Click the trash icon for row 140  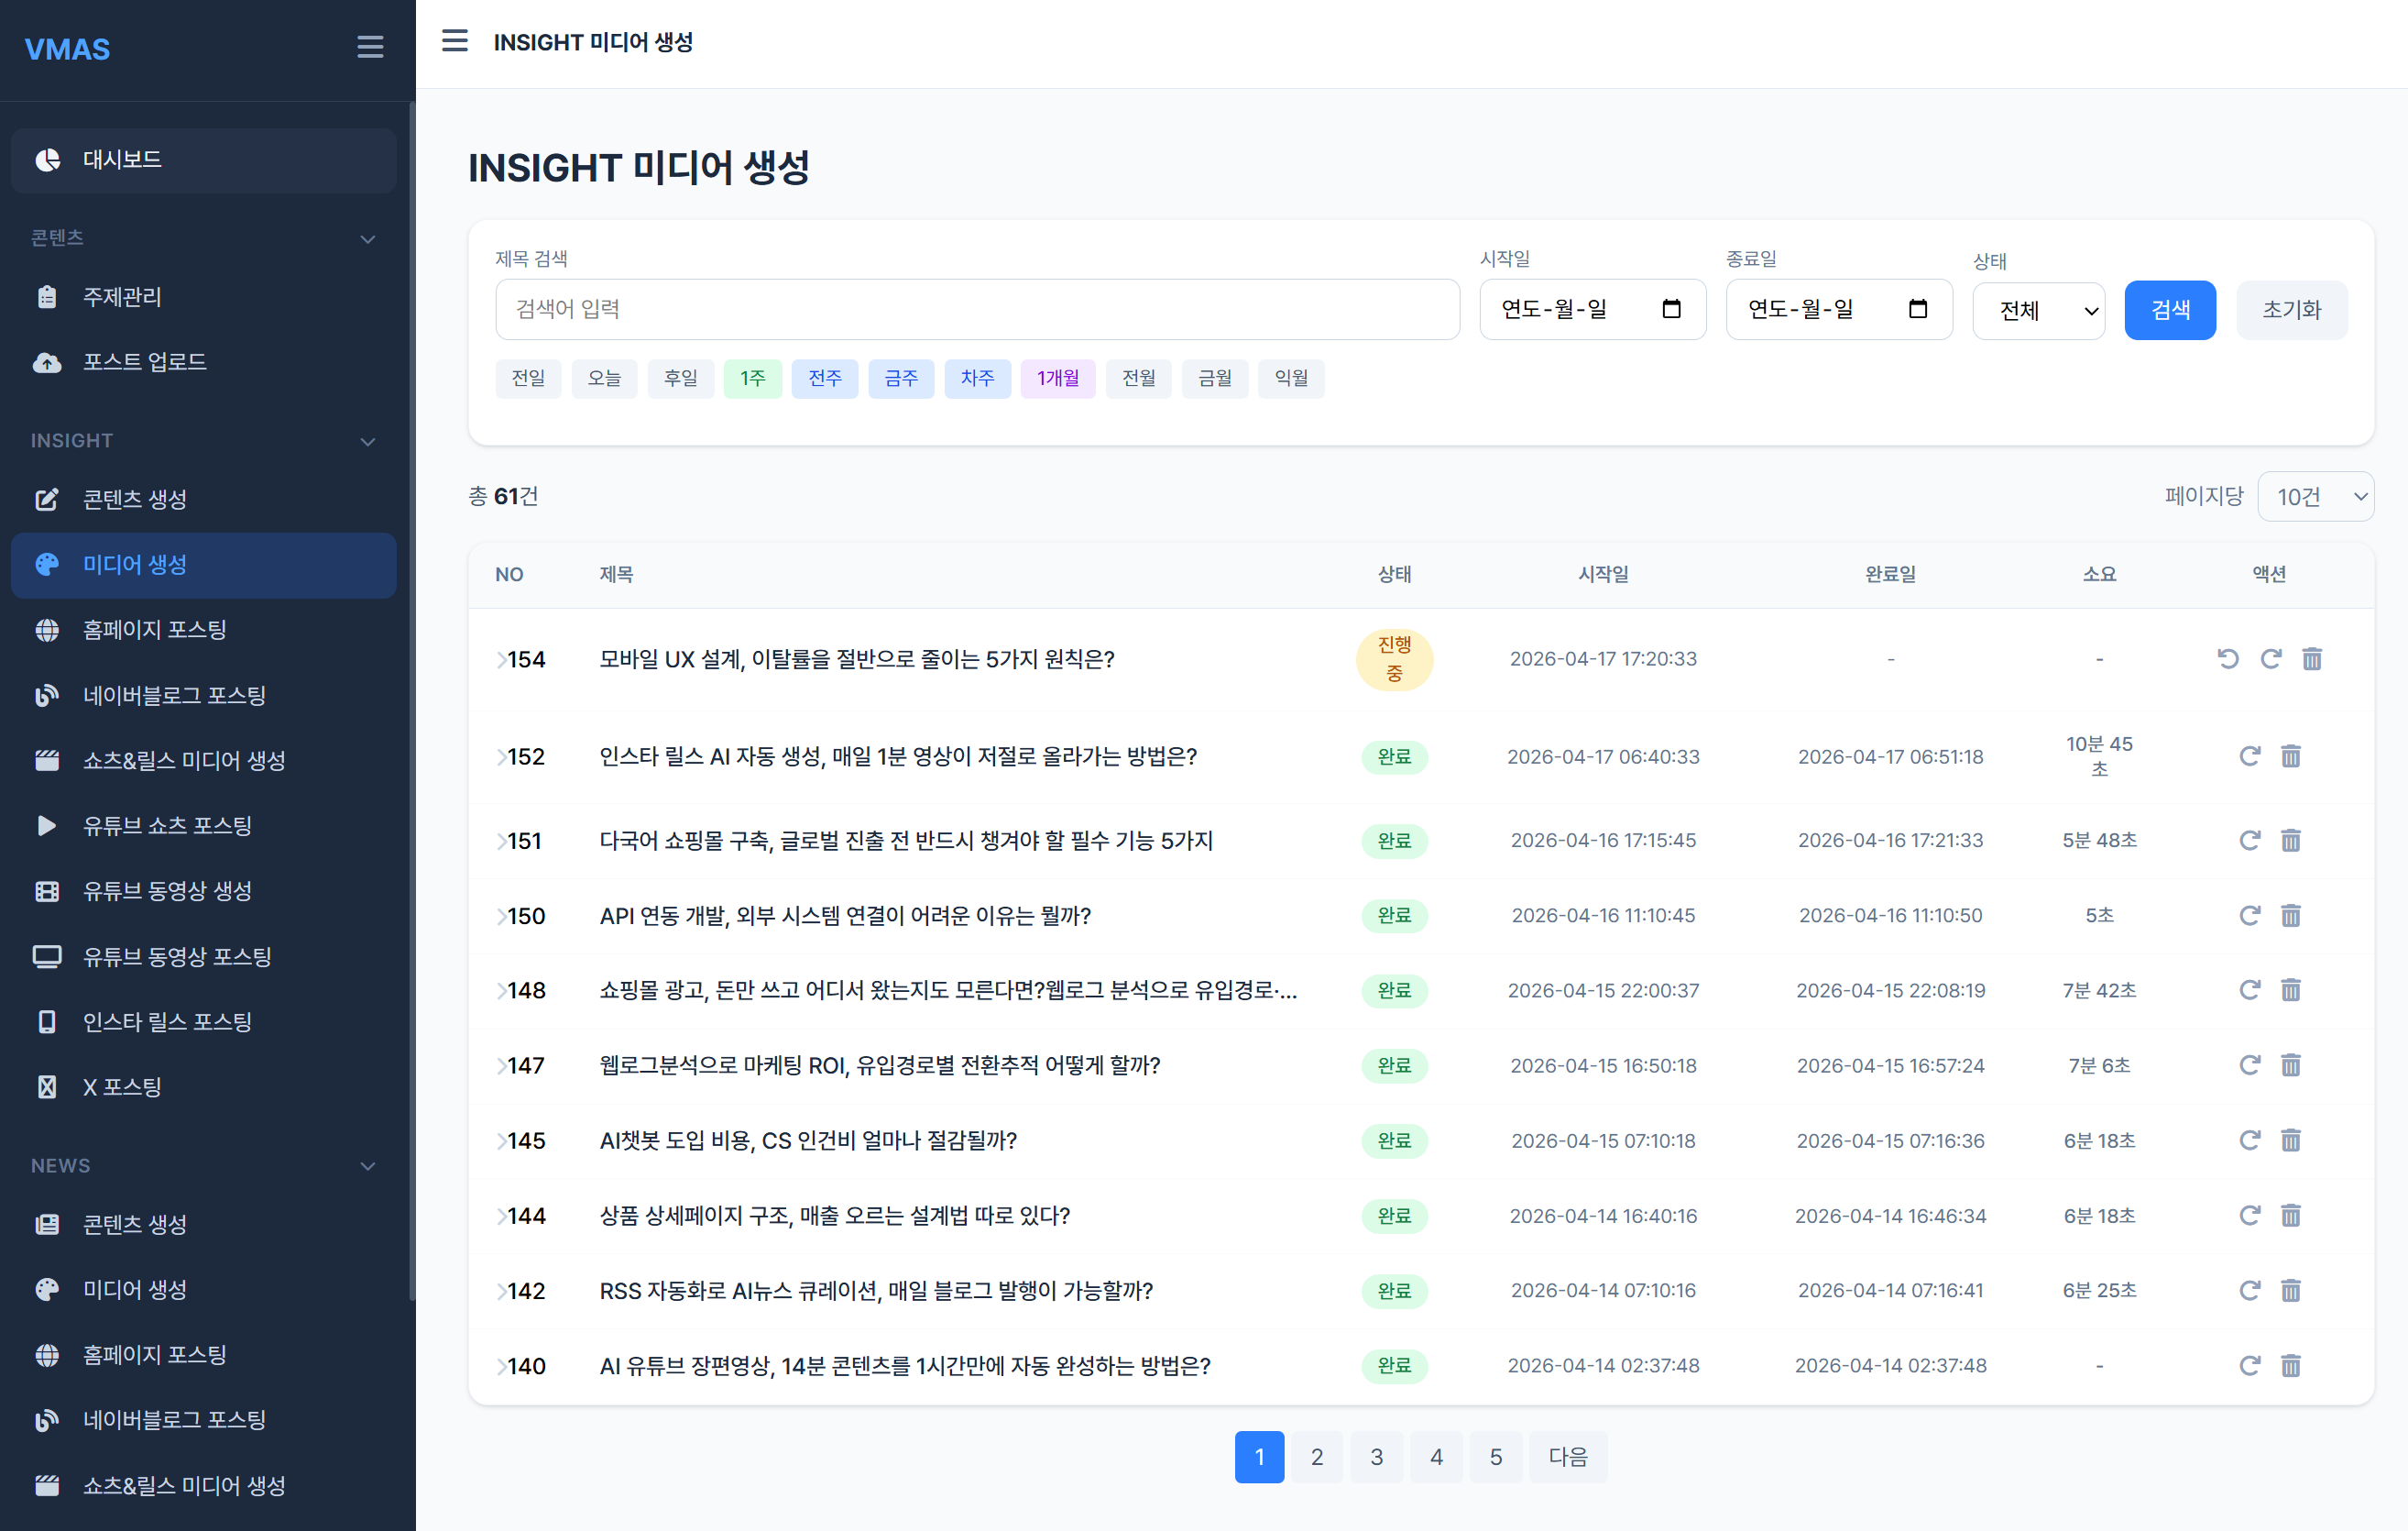[x=2290, y=1366]
